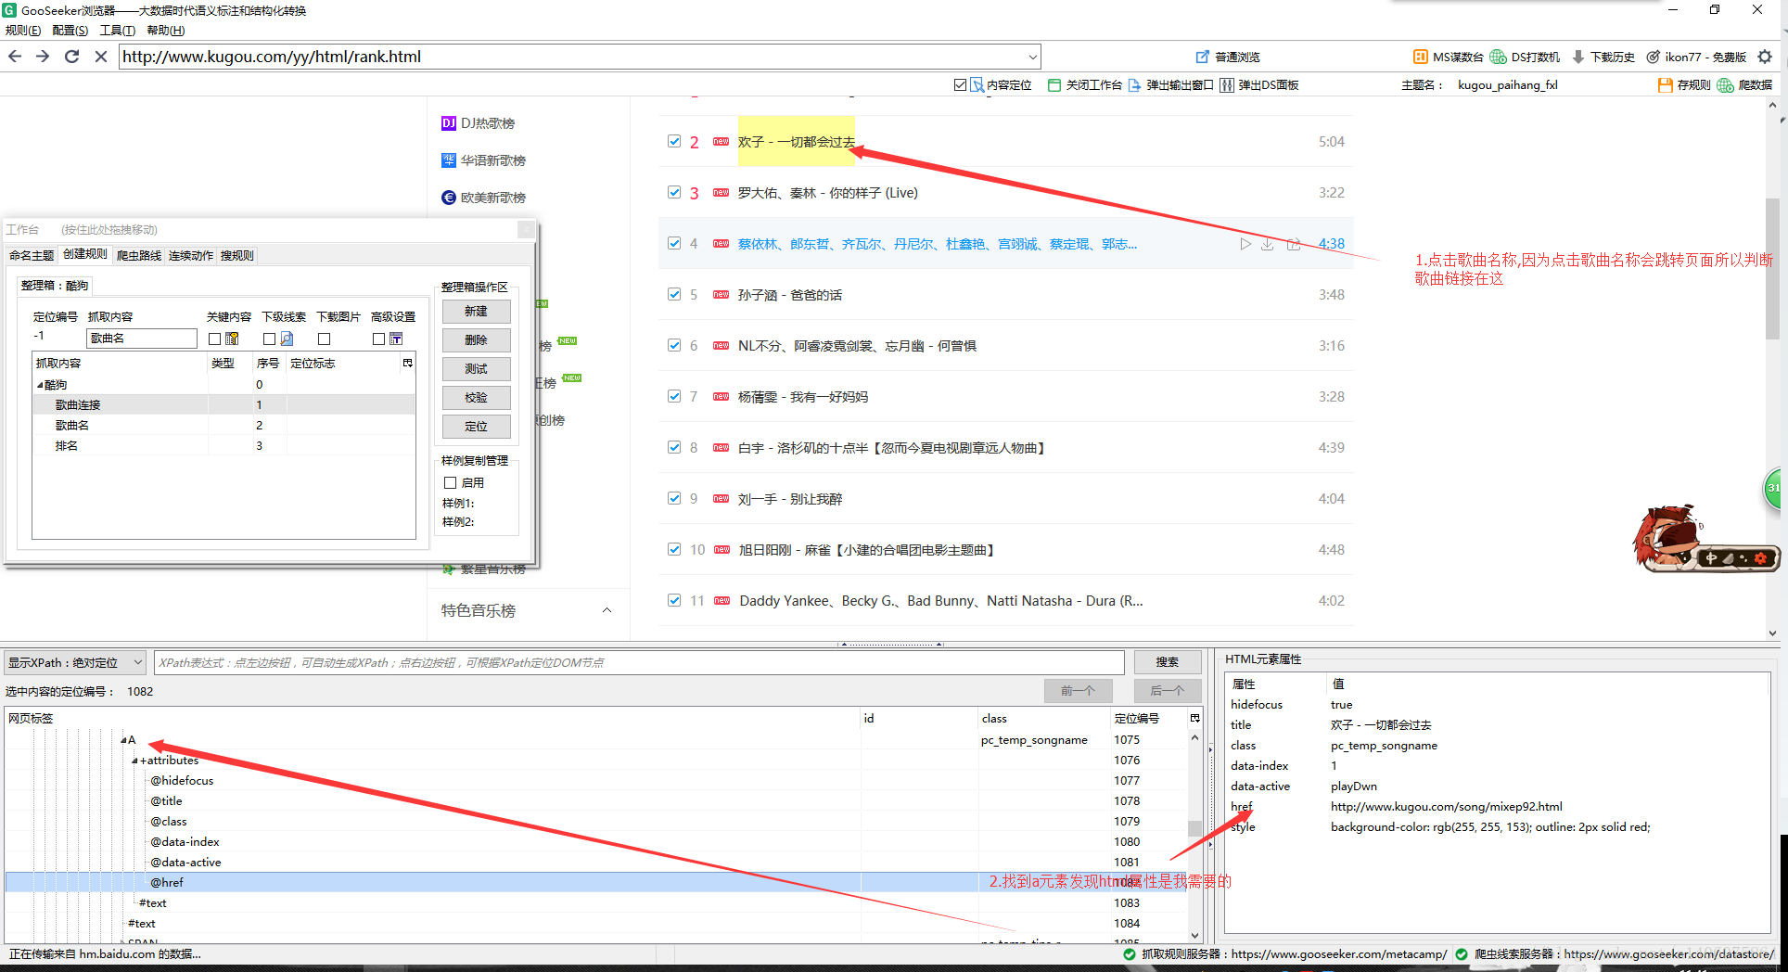
Task: Open the 工具(T) menu
Action: click(118, 31)
